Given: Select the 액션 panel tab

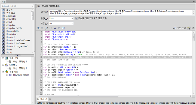Looking at the screenshot, I should (x=4, y=2).
